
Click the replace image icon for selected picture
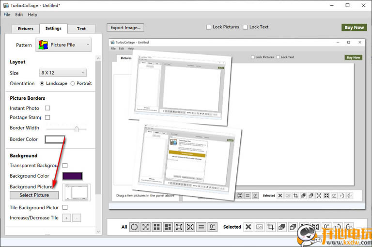point(259,227)
